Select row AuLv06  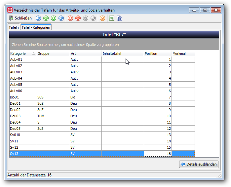pyautogui.click(x=102, y=91)
